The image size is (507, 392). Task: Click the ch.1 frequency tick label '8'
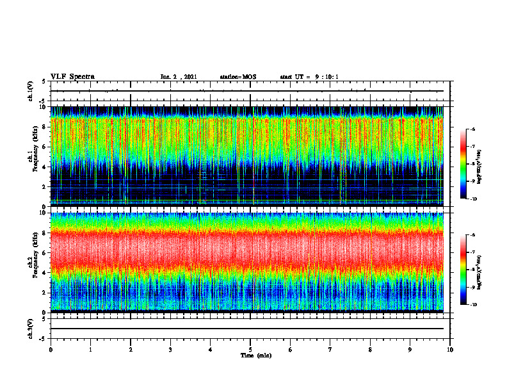pyautogui.click(x=45, y=127)
